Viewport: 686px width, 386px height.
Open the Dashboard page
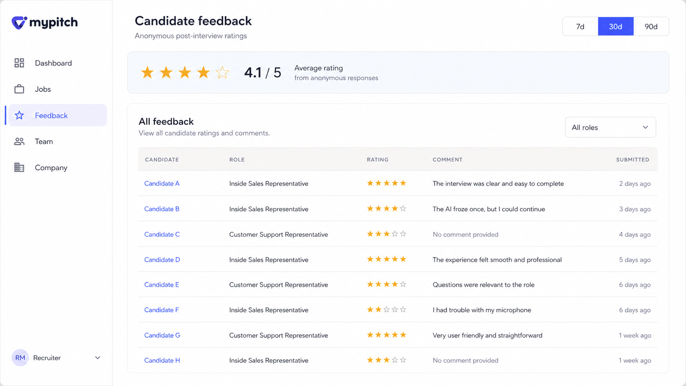pos(58,63)
